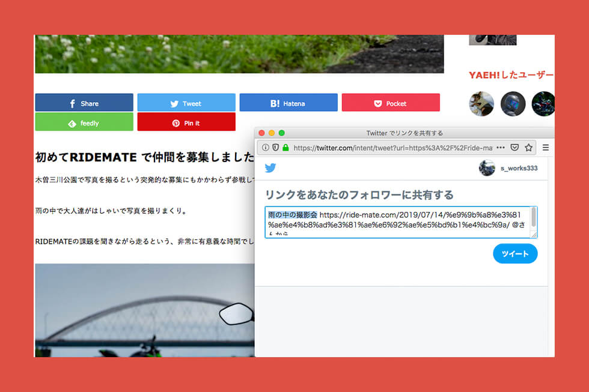589x392 pixels.
Task: Click the paragraph starting with RIDEMATEの課題
Action: (x=145, y=241)
